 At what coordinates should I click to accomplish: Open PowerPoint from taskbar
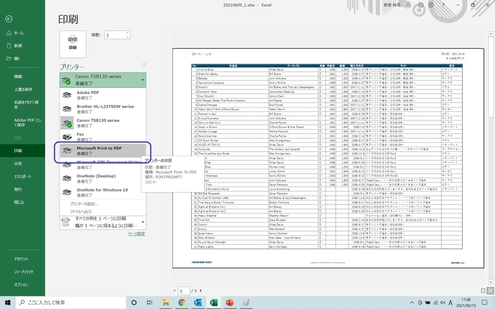230,302
